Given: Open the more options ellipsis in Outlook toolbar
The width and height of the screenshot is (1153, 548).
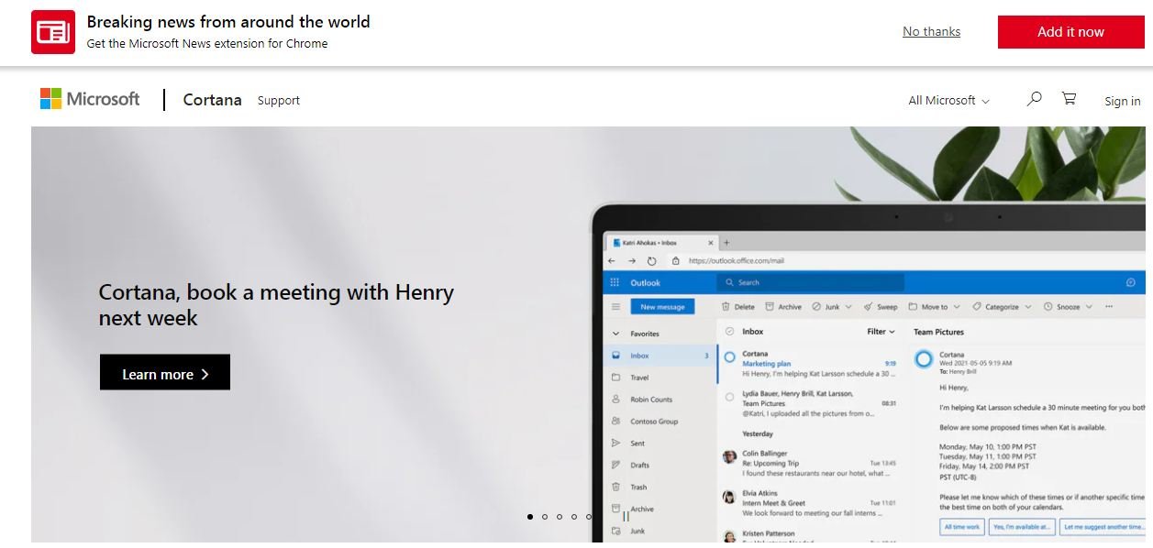Looking at the screenshot, I should (x=1109, y=307).
